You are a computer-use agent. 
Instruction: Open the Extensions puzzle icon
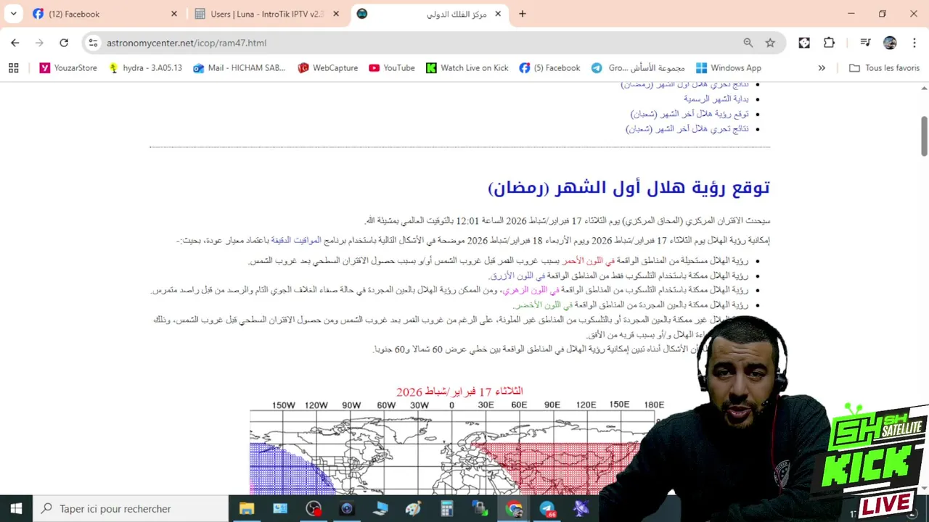829,43
